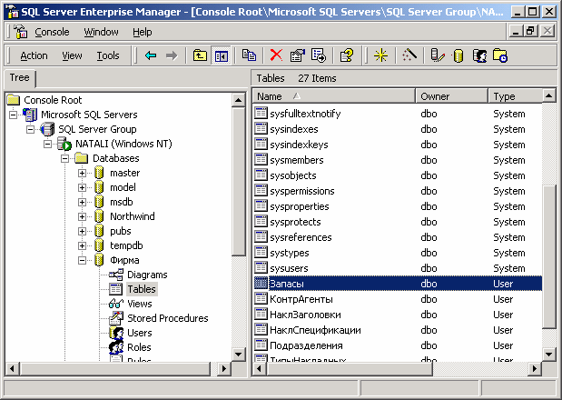Click tree pane scroll down arrow

click(239, 355)
